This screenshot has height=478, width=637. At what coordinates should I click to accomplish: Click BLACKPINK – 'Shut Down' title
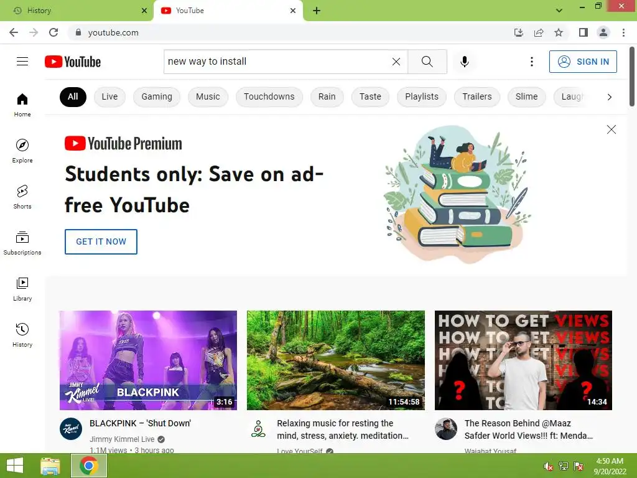point(140,423)
